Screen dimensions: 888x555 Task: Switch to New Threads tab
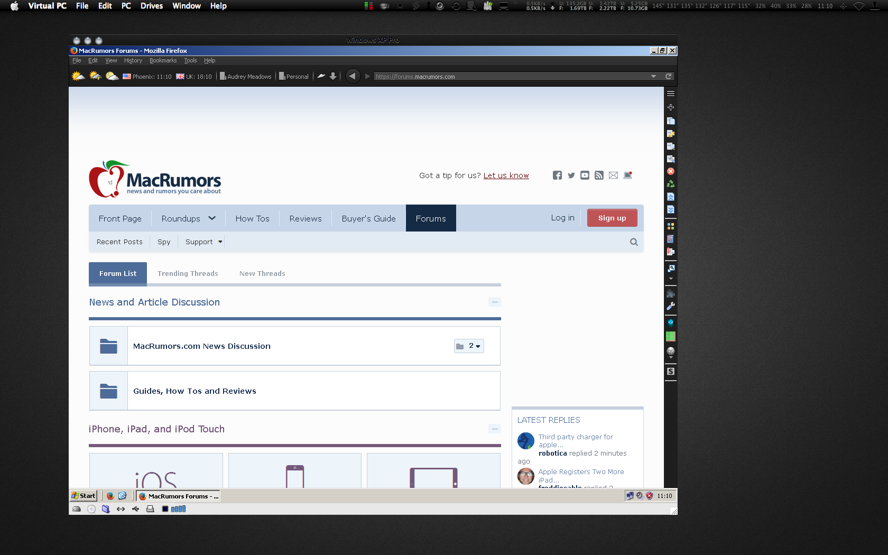262,274
